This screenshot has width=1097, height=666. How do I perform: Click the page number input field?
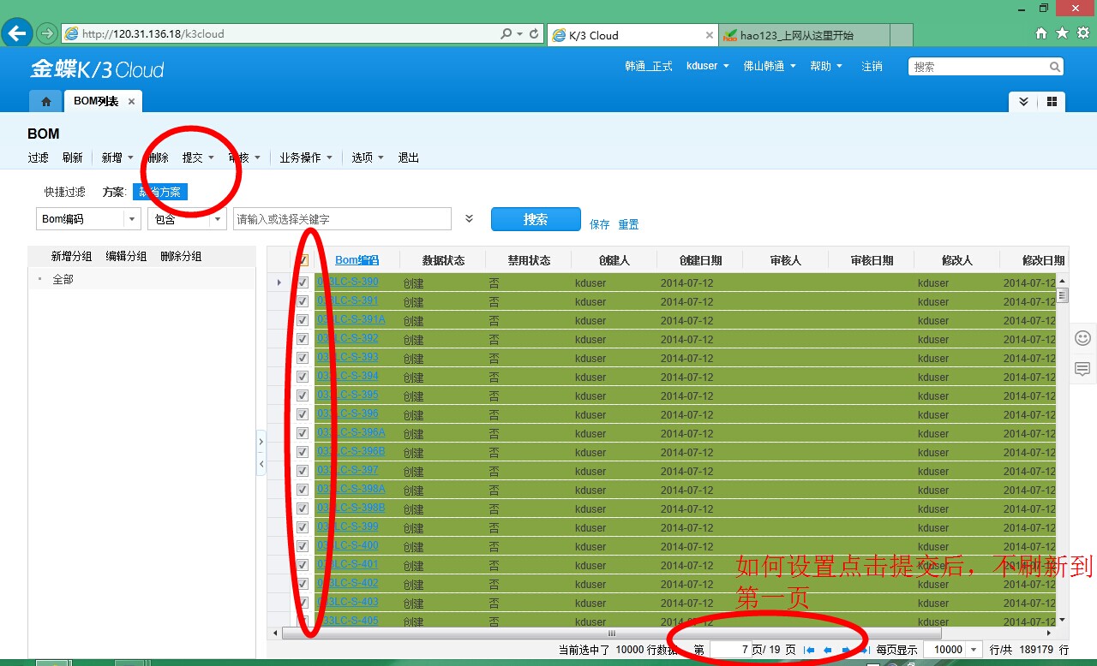point(729,650)
